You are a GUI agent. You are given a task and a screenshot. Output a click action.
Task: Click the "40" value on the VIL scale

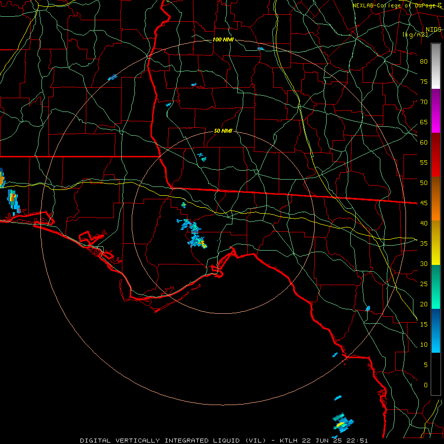pos(424,223)
